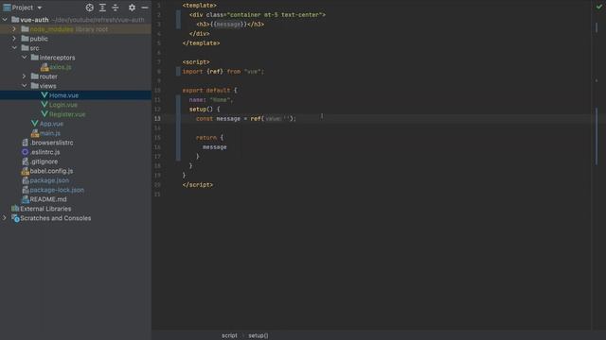Click {{message}} inside the h3 tag

(x=228, y=25)
